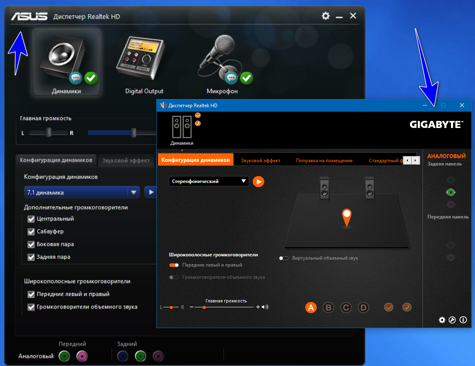Image resolution: width=475 pixels, height=366 pixels.
Task: Click the blue main volume slider in ASUS window
Action: (123, 132)
